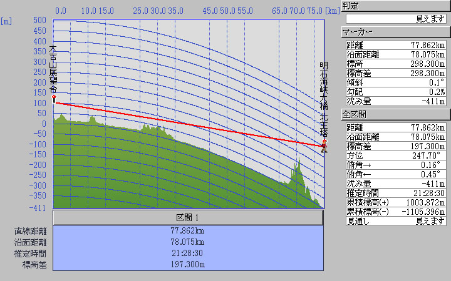Image resolution: width=451 pixels, height=281 pixels.
Task: Click the 直線距離 row label below the chart
Action: 31,231
